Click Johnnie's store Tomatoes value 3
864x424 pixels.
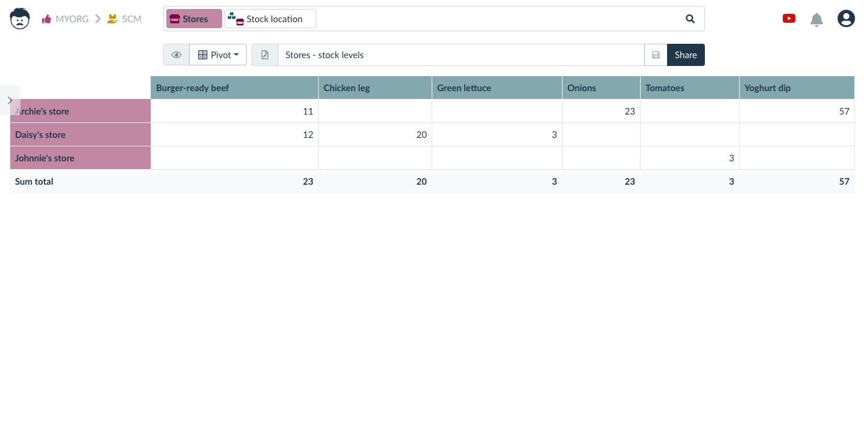(731, 158)
